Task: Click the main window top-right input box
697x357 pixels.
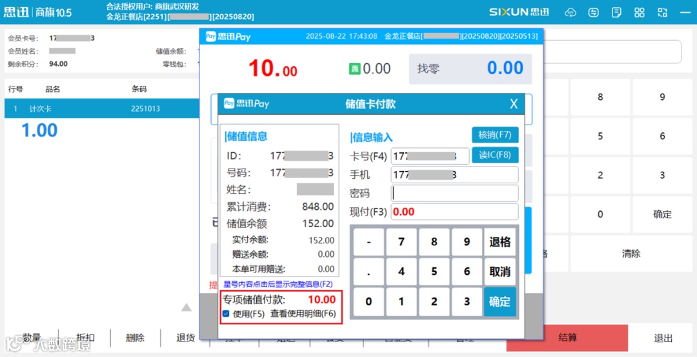Action: coord(612,52)
